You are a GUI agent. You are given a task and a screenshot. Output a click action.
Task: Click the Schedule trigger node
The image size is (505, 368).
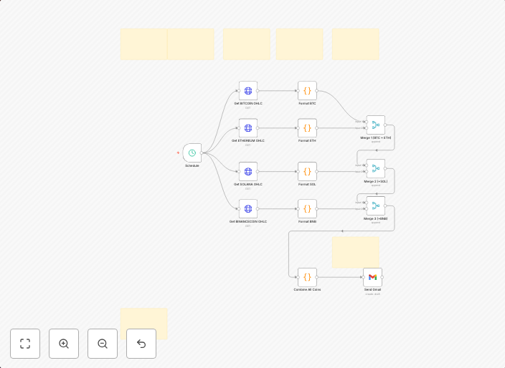coord(192,152)
